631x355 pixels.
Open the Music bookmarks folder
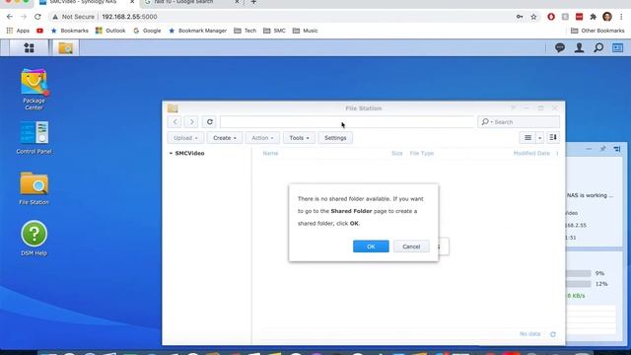coord(305,31)
